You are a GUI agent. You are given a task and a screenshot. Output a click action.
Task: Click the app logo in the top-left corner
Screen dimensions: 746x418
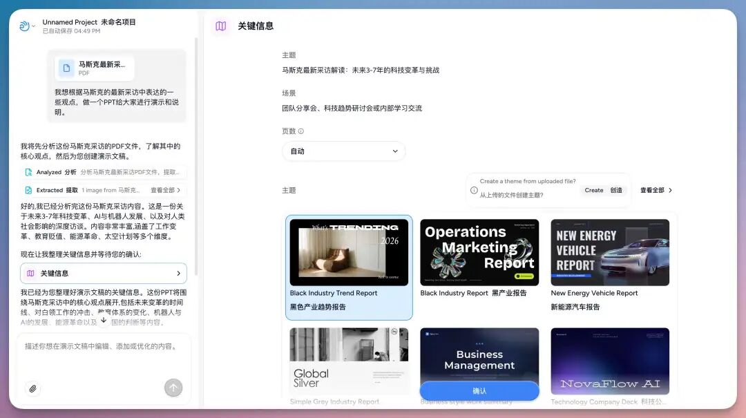coord(23,25)
